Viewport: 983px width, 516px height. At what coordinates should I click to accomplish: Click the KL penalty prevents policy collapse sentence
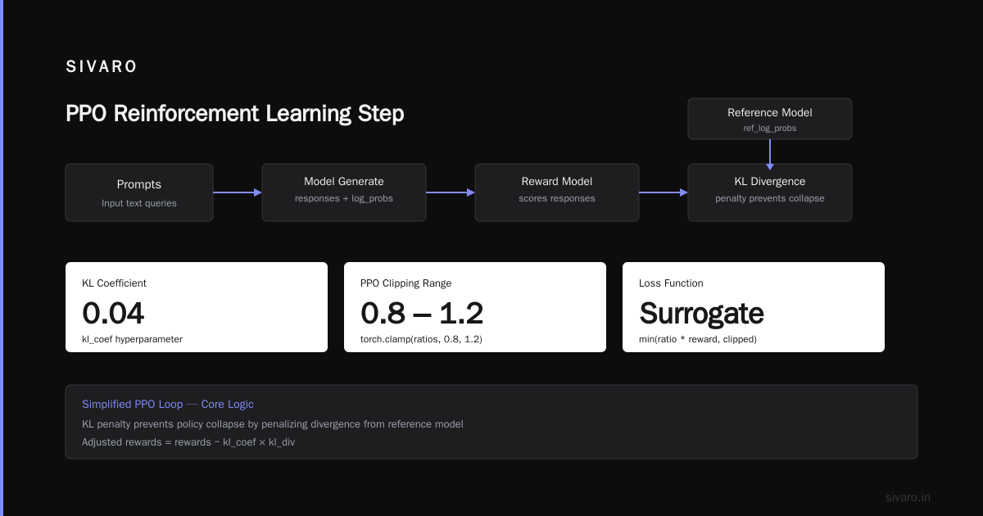pos(273,424)
